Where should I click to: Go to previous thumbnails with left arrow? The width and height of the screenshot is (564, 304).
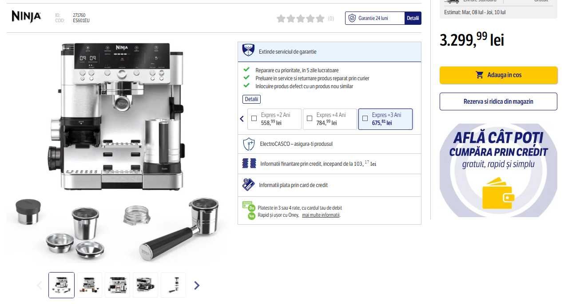(39, 285)
